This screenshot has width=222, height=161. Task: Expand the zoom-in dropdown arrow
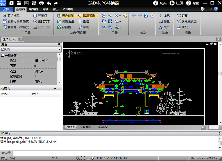120,16
